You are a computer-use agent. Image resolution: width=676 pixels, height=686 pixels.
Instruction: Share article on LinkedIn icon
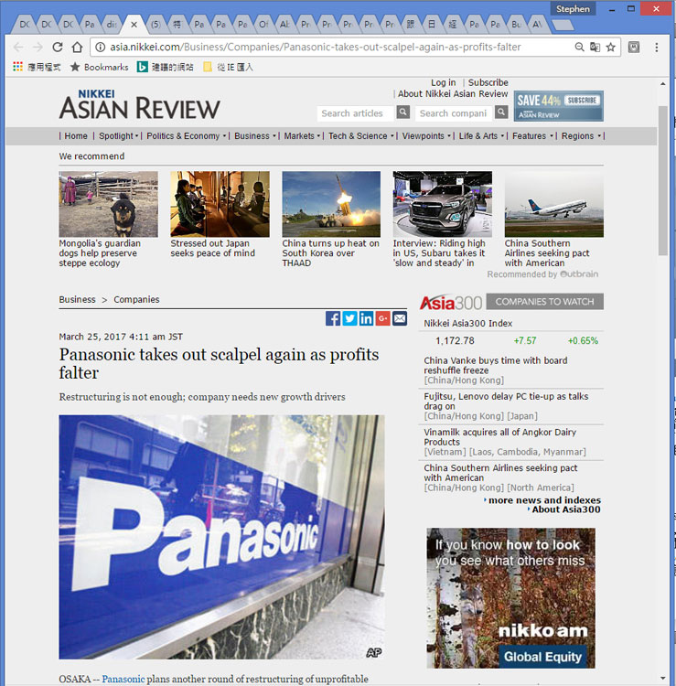coord(366,318)
